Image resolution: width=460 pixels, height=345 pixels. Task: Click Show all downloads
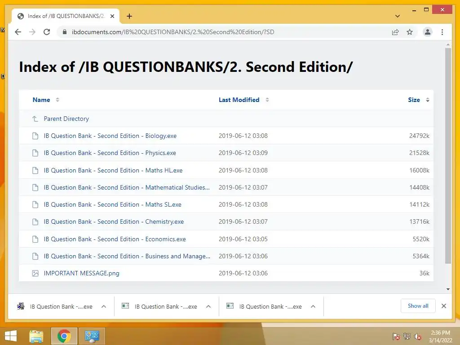pyautogui.click(x=418, y=306)
